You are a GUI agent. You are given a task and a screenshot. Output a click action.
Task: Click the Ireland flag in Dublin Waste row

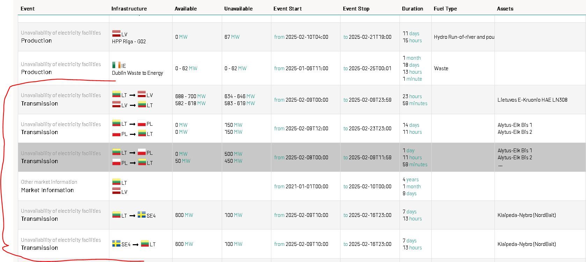(x=116, y=65)
